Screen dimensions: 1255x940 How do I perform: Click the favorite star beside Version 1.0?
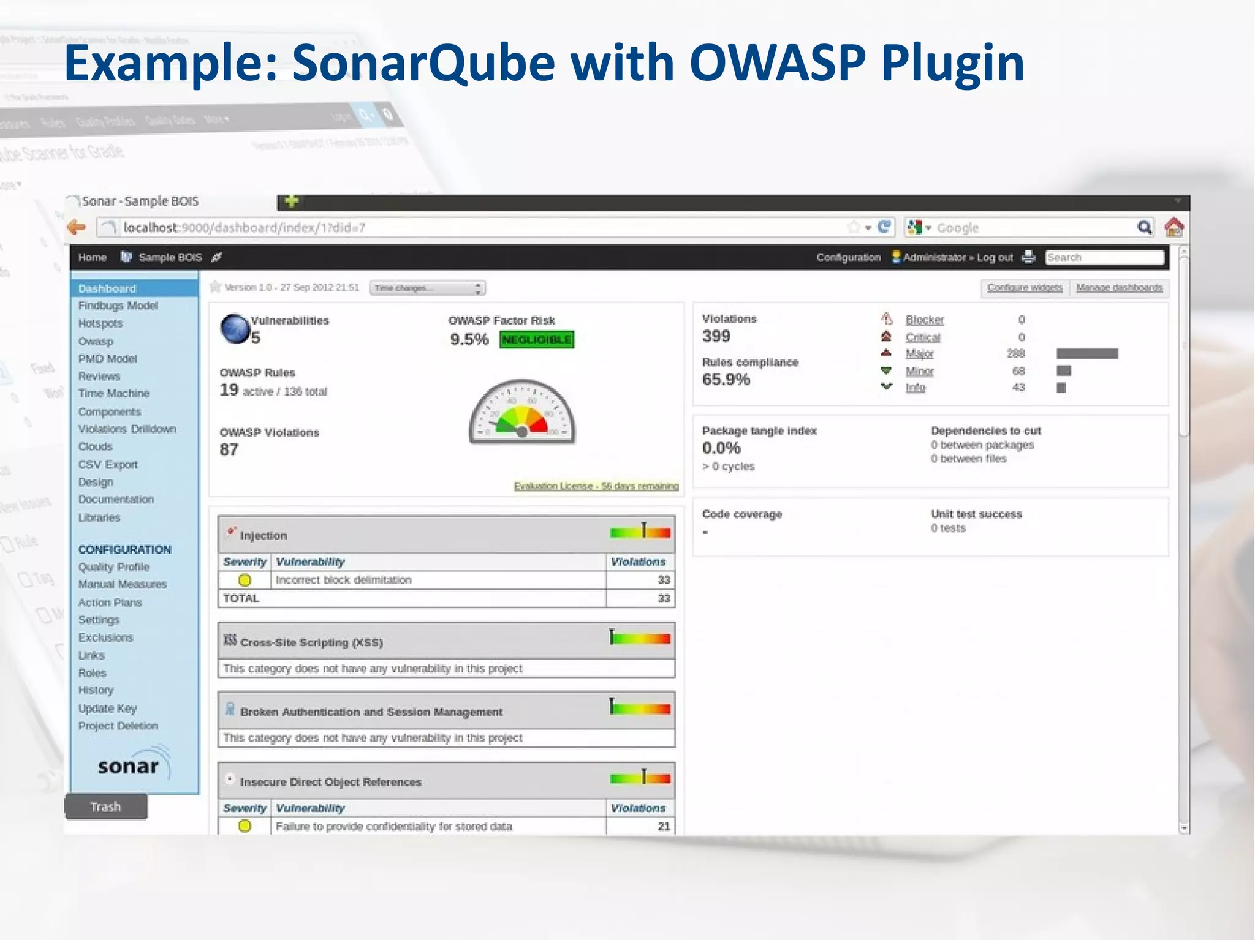point(215,287)
